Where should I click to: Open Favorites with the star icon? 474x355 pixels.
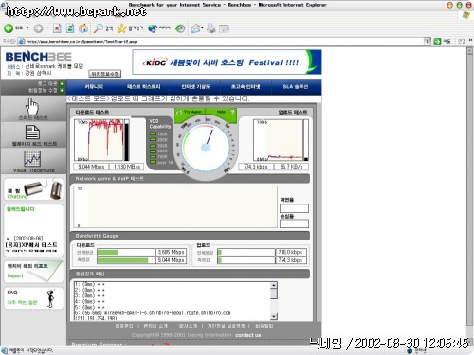coord(121,28)
